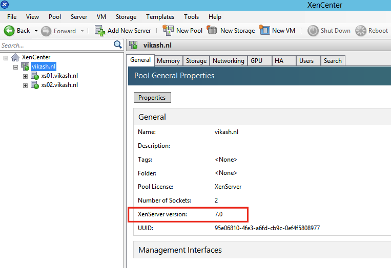
Task: Select XenCenter root in the tree
Action: click(36, 57)
